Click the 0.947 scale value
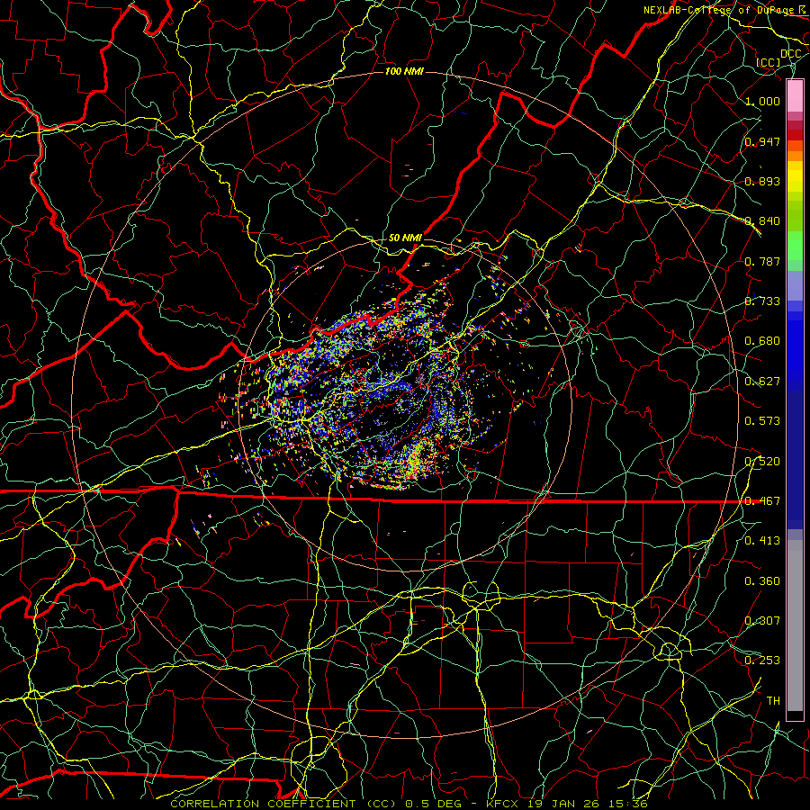 762,141
